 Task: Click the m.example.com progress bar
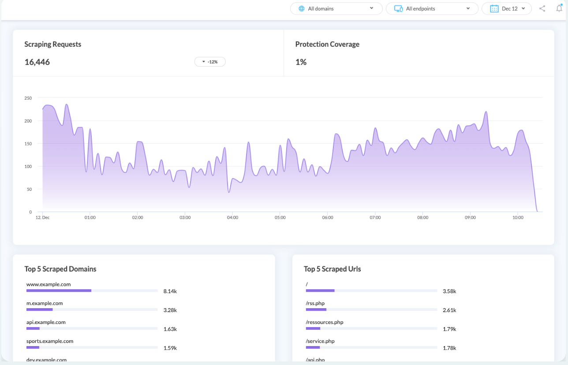tap(92, 309)
